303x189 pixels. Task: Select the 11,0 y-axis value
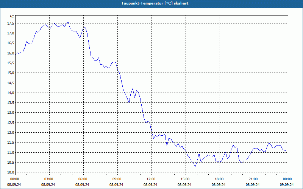pos(11,152)
